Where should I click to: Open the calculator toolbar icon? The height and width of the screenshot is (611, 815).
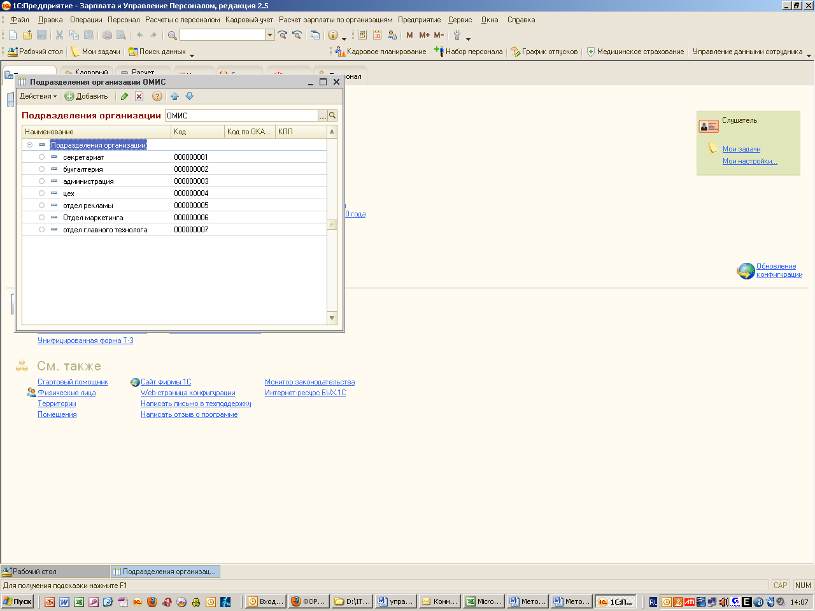(x=362, y=35)
